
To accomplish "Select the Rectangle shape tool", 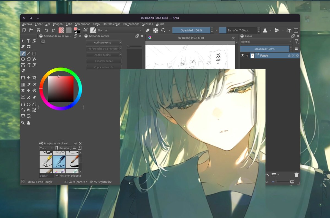I will 34,54.
